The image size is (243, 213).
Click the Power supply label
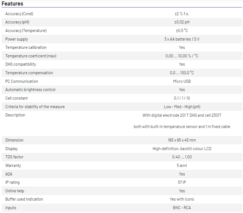[x=16, y=39]
